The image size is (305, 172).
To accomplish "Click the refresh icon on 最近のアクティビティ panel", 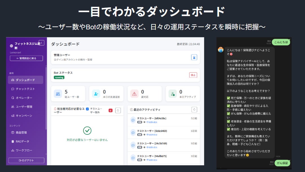I will click(x=194, y=110).
